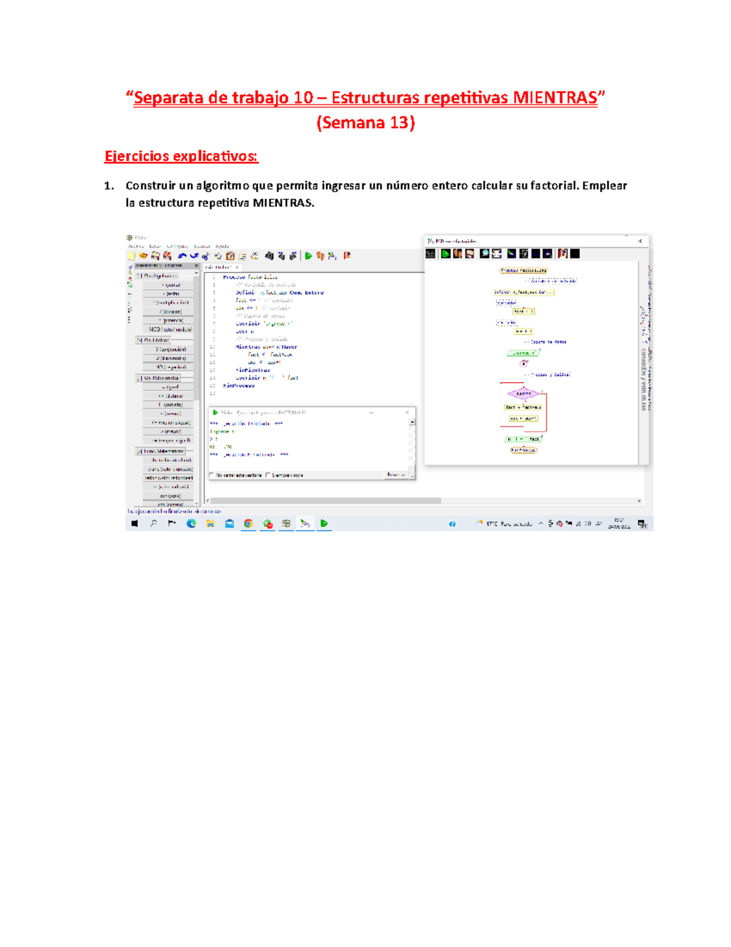Click the 'MOD (resto/módulo)' operator button
This screenshot has width=731, height=947.
pos(170,329)
